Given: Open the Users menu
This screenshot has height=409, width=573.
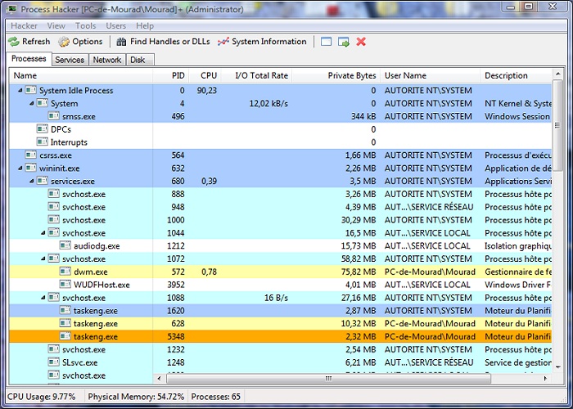Looking at the screenshot, I should 116,26.
